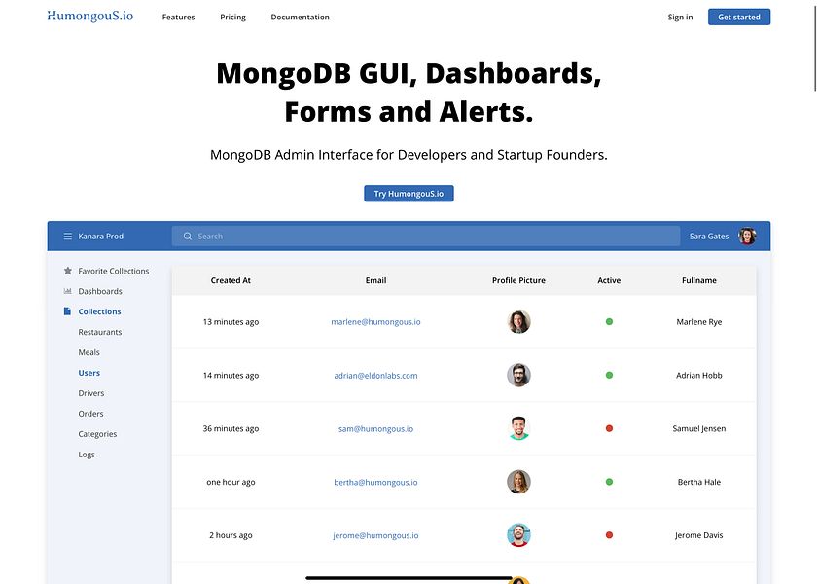The width and height of the screenshot is (818, 584).
Task: Click the chart icon next to Dashboards
Action: (68, 291)
